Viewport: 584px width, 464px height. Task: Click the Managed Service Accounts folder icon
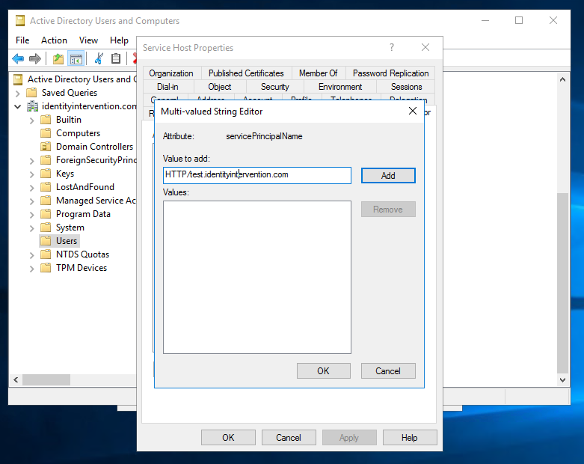coord(46,201)
